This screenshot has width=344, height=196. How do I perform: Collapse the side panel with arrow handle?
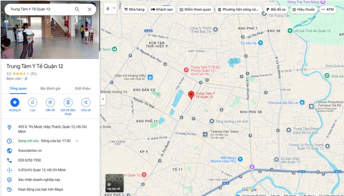103,99
